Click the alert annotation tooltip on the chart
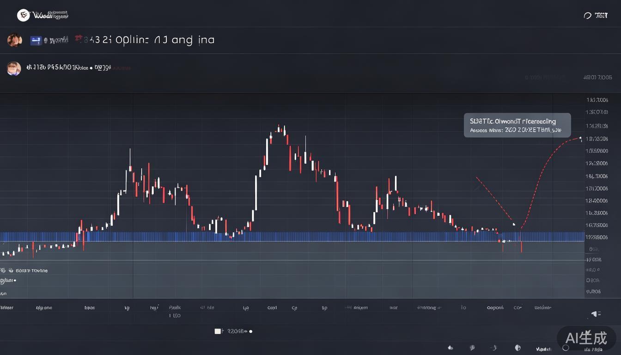Viewport: 621px width, 355px height. (517, 125)
